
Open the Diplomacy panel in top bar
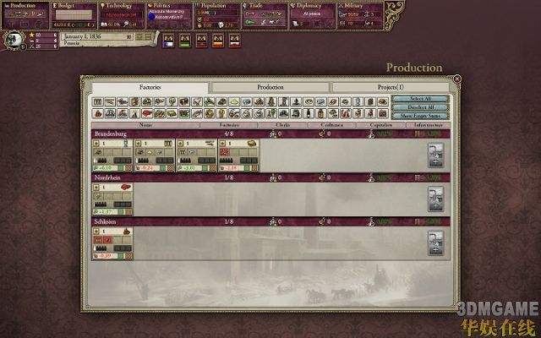312,15
